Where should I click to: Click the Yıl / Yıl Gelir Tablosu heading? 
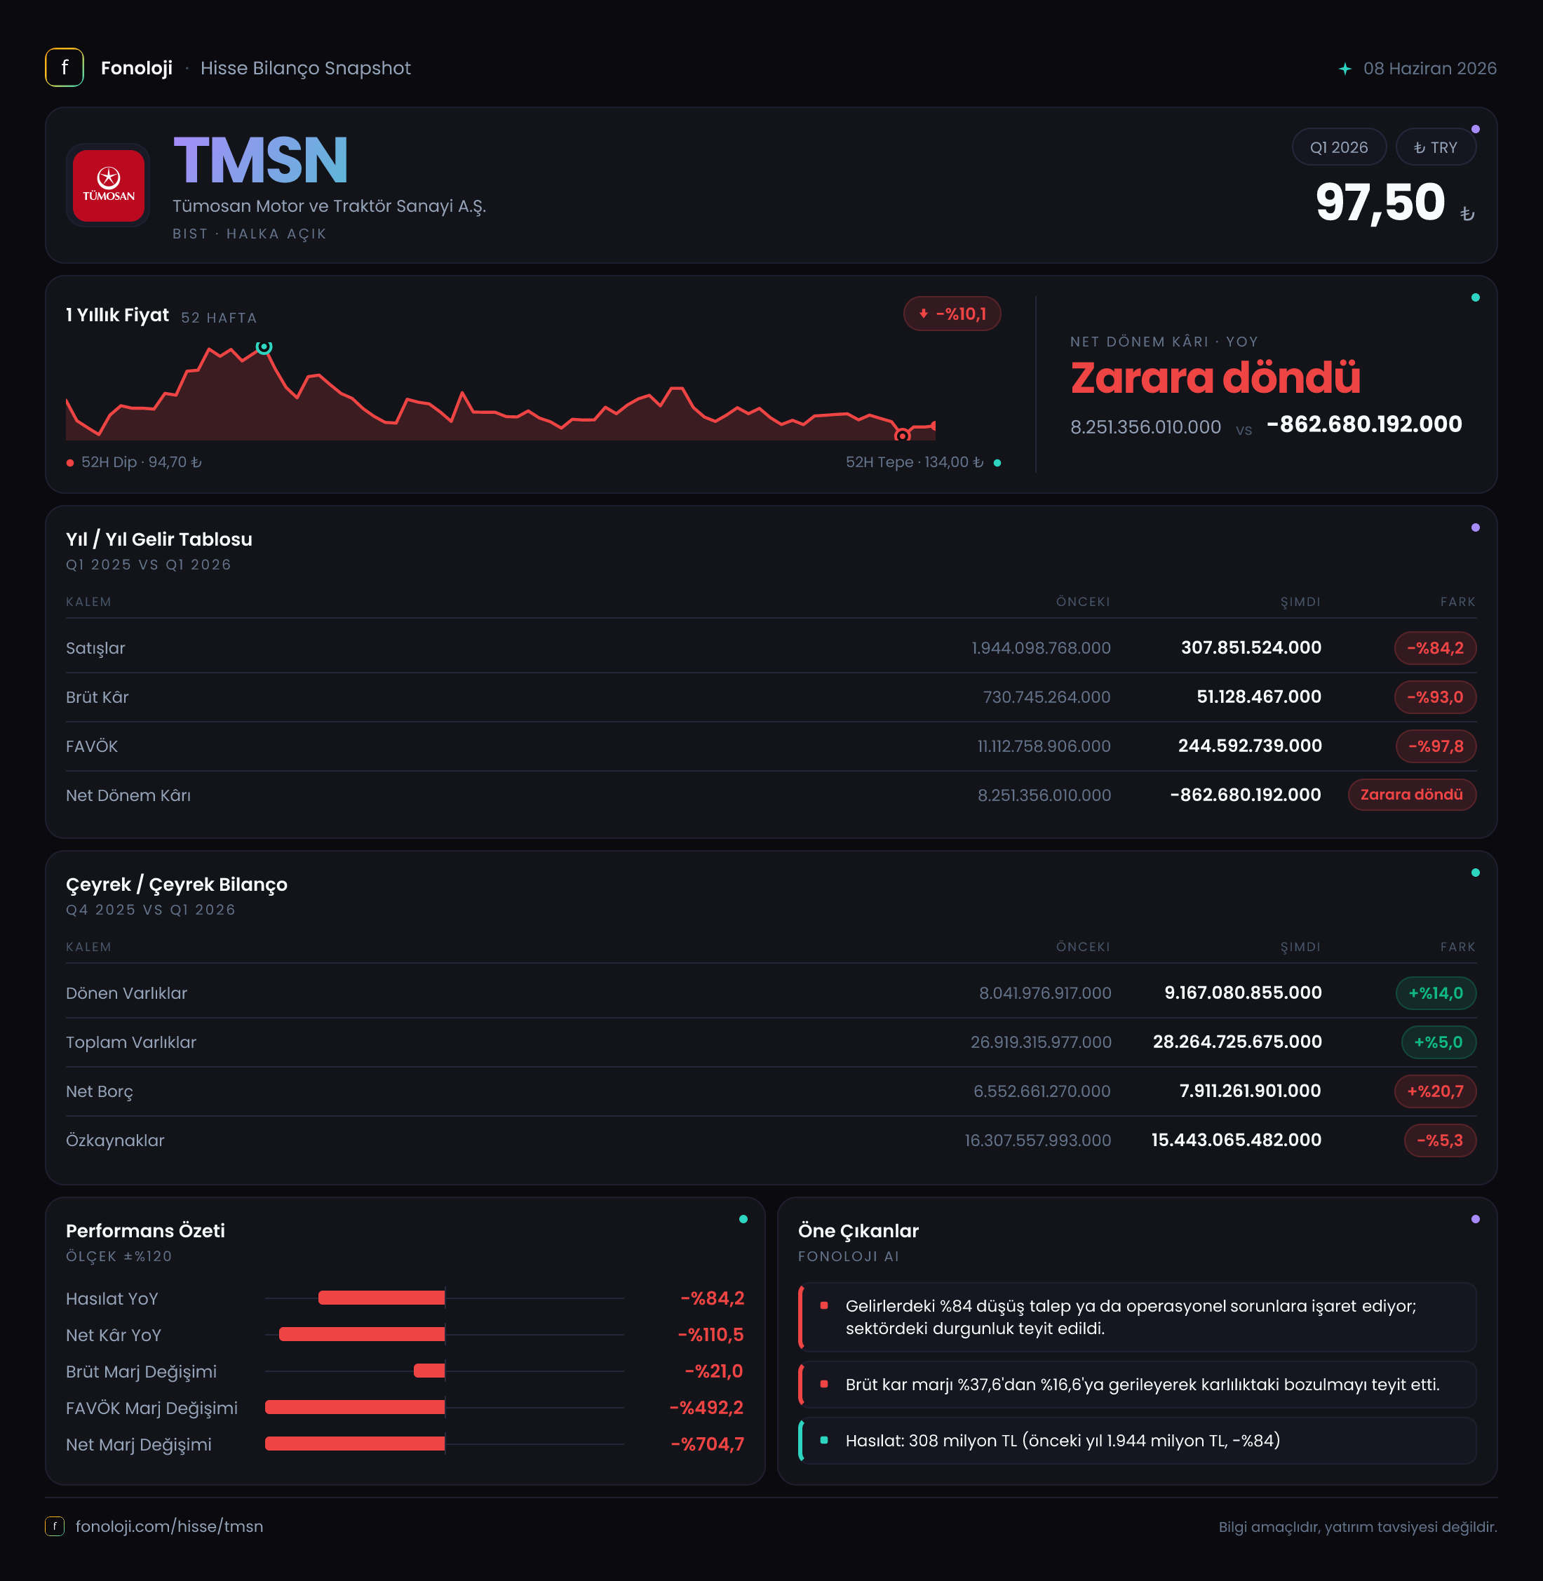pos(159,539)
